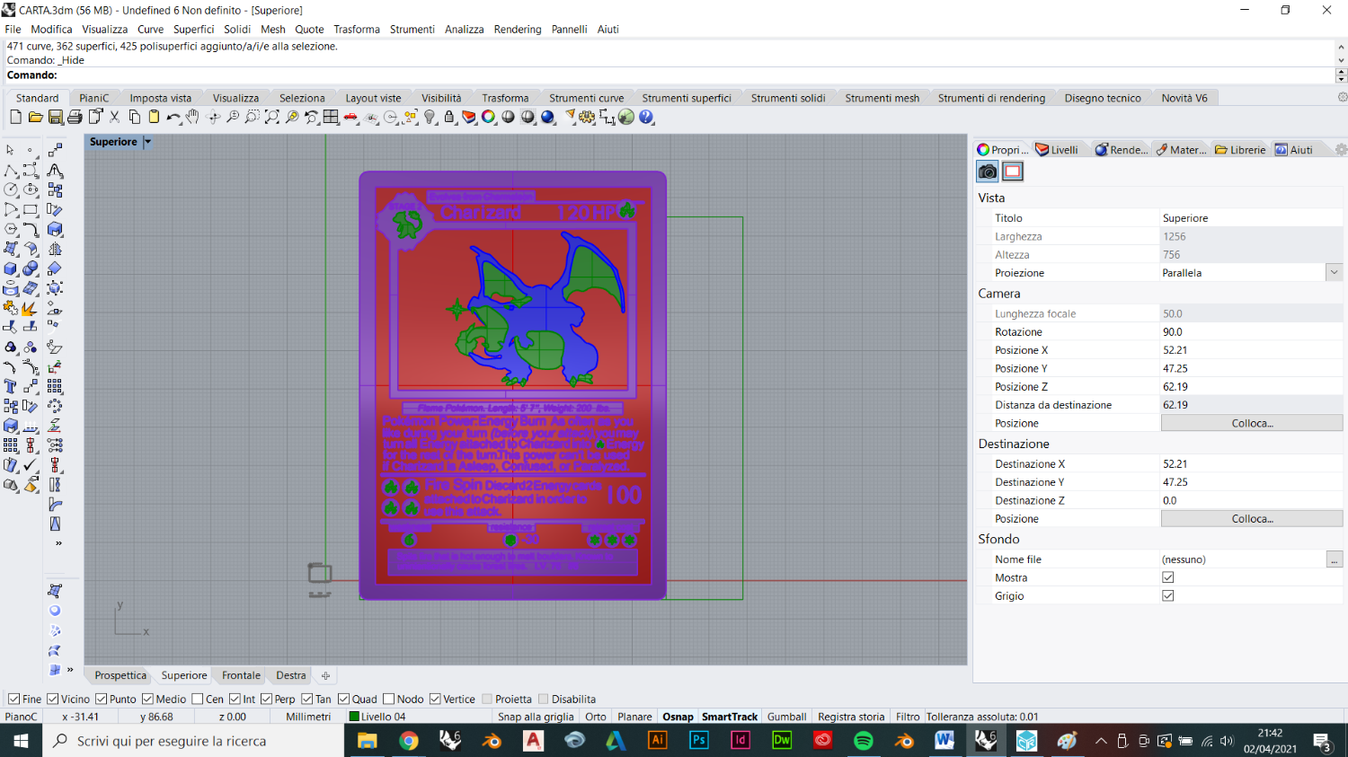This screenshot has height=757, width=1348.
Task: Click the Nome file browse (...) button
Action: [1335, 559]
